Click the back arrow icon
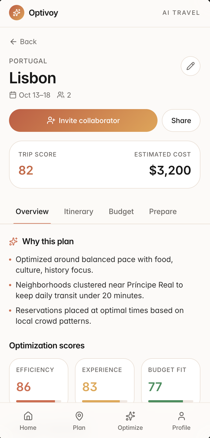 pos(13,42)
